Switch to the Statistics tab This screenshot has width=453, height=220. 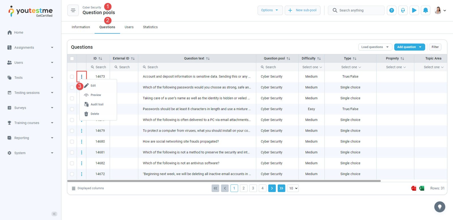click(x=150, y=27)
